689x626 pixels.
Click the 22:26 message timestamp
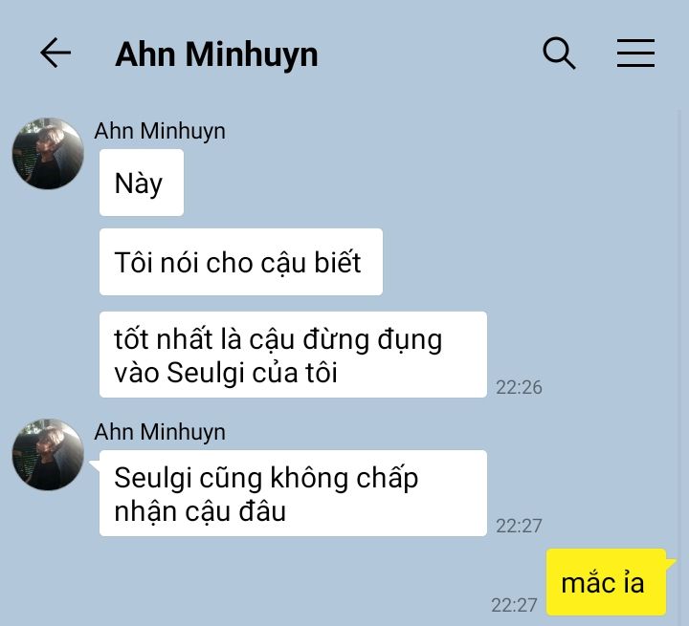pos(519,387)
